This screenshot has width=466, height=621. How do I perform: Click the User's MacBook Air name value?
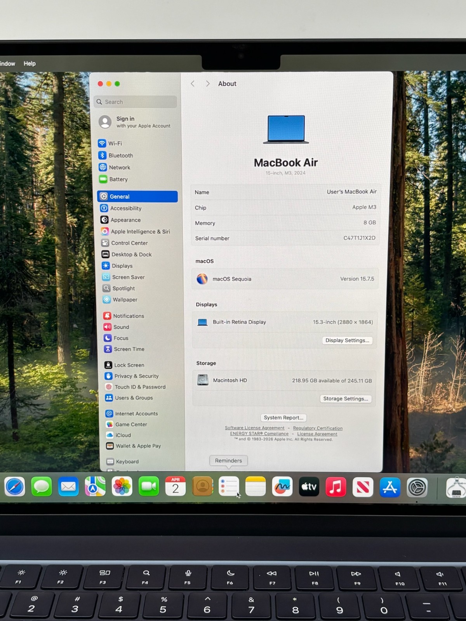click(352, 192)
